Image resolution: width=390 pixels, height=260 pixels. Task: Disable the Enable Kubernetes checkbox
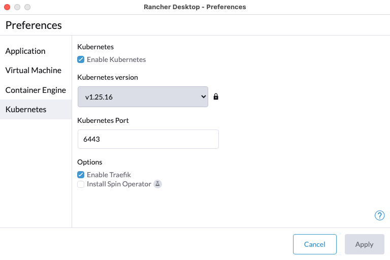[x=81, y=59]
